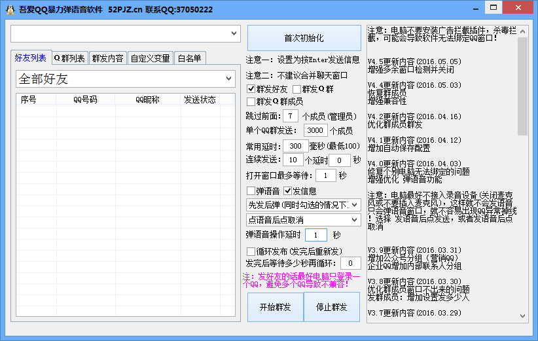Switch to the Q群列表 tab

click(69, 58)
